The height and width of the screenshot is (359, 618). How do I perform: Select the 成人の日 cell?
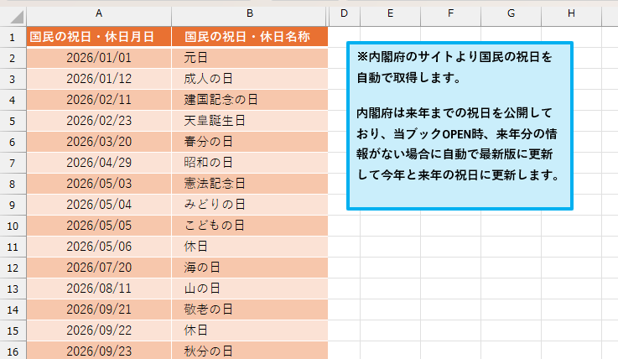click(250, 79)
